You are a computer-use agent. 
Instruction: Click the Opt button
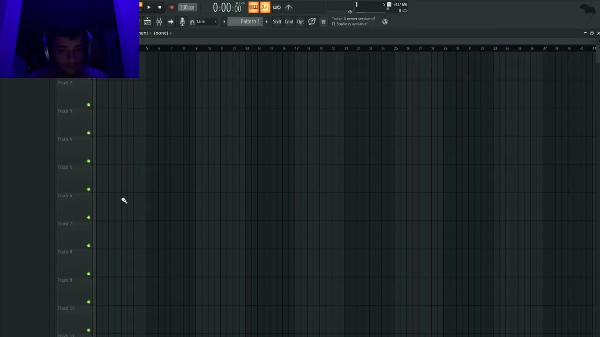coord(300,22)
